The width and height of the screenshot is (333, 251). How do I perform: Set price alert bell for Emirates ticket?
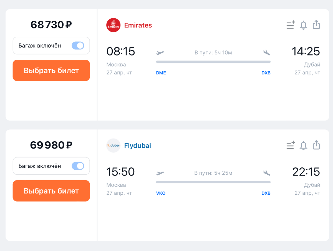click(x=304, y=25)
